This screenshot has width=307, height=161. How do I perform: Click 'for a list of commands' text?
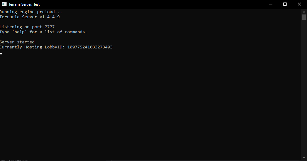pos(59,32)
